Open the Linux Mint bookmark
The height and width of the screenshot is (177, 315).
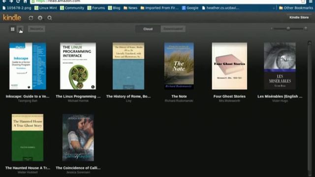coord(46,8)
